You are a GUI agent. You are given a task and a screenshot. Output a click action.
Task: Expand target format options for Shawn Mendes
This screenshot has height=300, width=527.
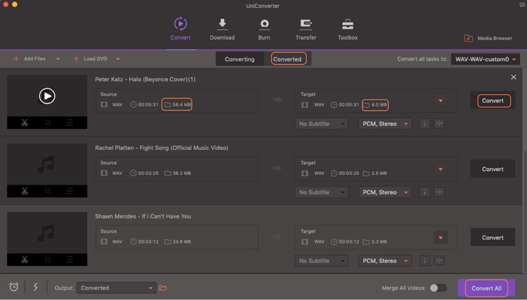click(x=441, y=238)
